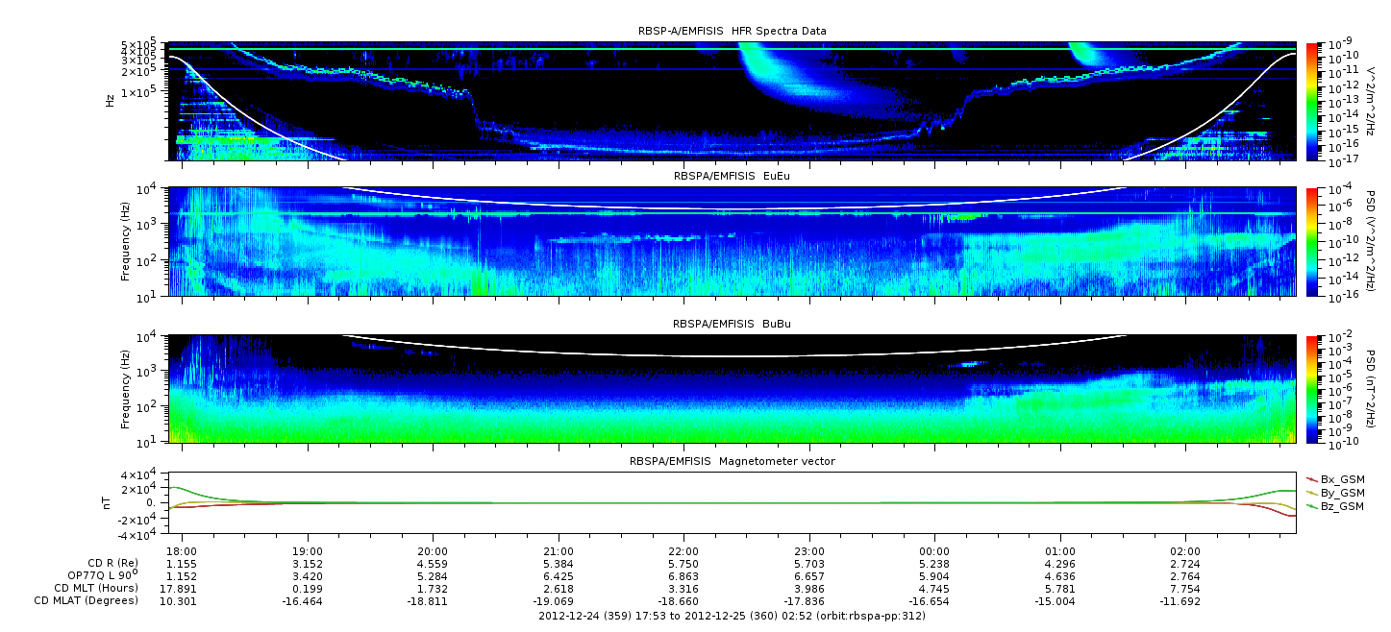Image resolution: width=1391 pixels, height=632 pixels.
Task: Click the HFR Spectra Data panel title
Action: (732, 31)
